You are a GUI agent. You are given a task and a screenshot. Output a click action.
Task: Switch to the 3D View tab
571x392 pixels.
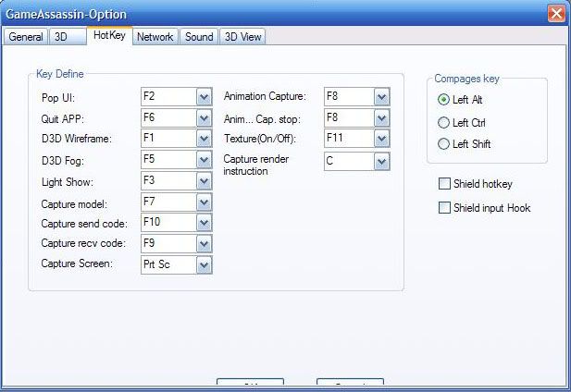(x=242, y=37)
